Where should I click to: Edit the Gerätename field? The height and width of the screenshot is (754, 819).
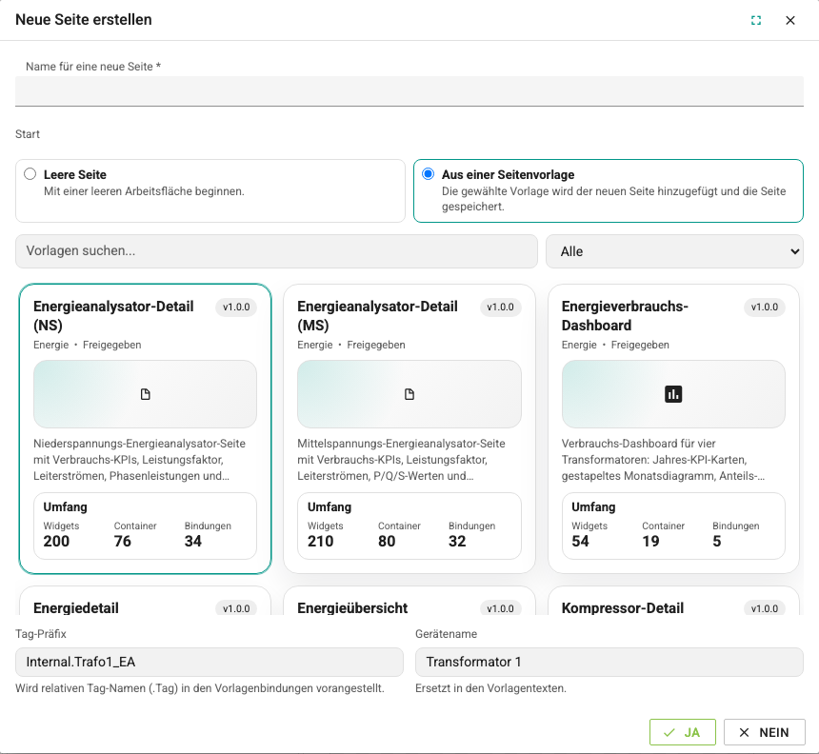[x=609, y=662]
